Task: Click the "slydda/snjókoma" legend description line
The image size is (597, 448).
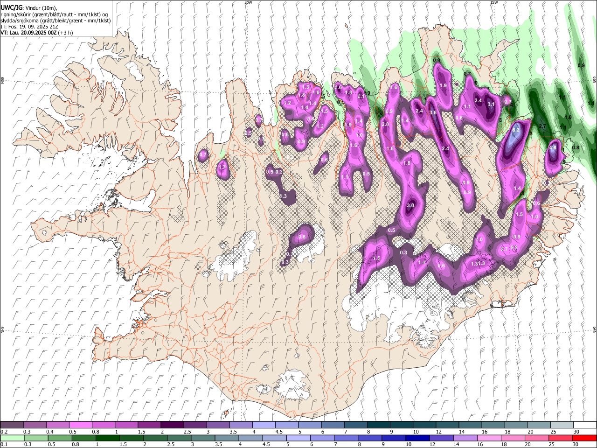Action: coord(56,21)
